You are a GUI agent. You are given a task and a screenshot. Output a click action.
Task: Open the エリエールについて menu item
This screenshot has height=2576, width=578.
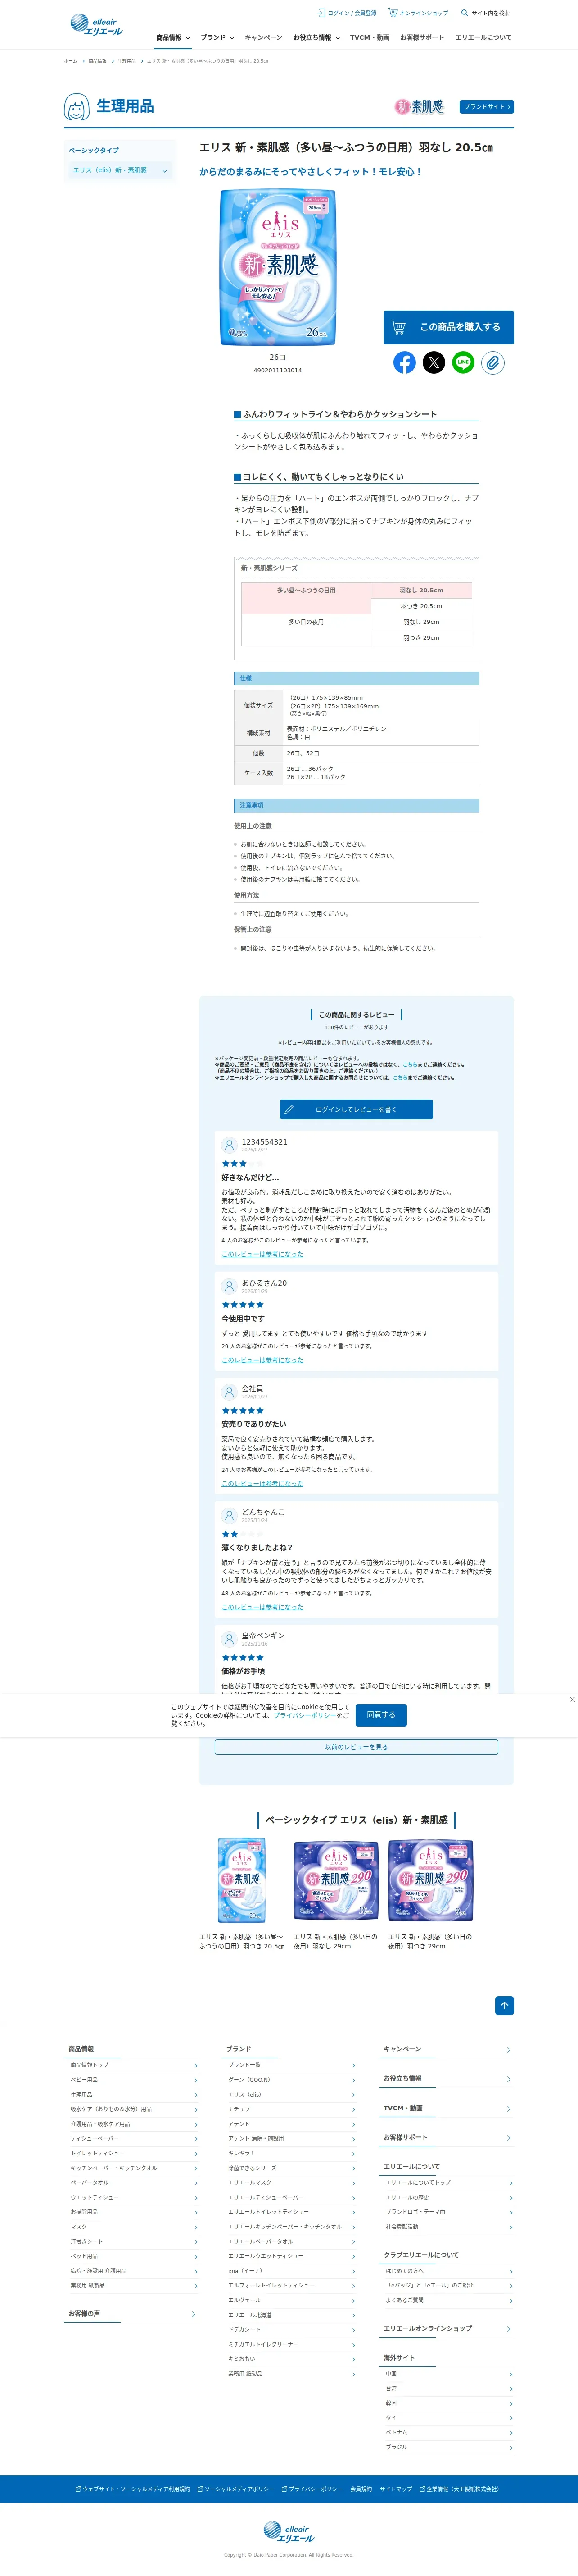pyautogui.click(x=483, y=37)
